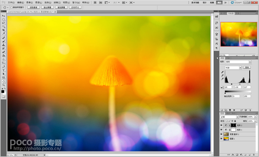Click the delete layer trash icon
The height and width of the screenshot is (157, 259).
click(x=253, y=155)
